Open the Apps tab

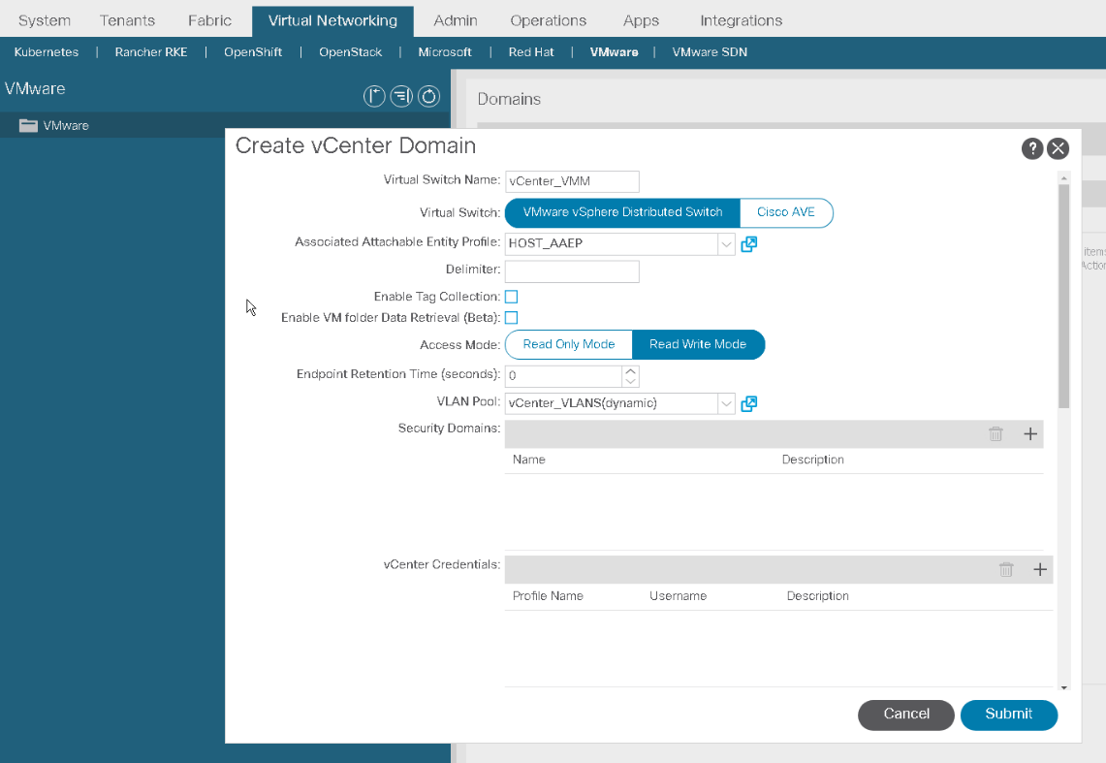[x=641, y=20]
